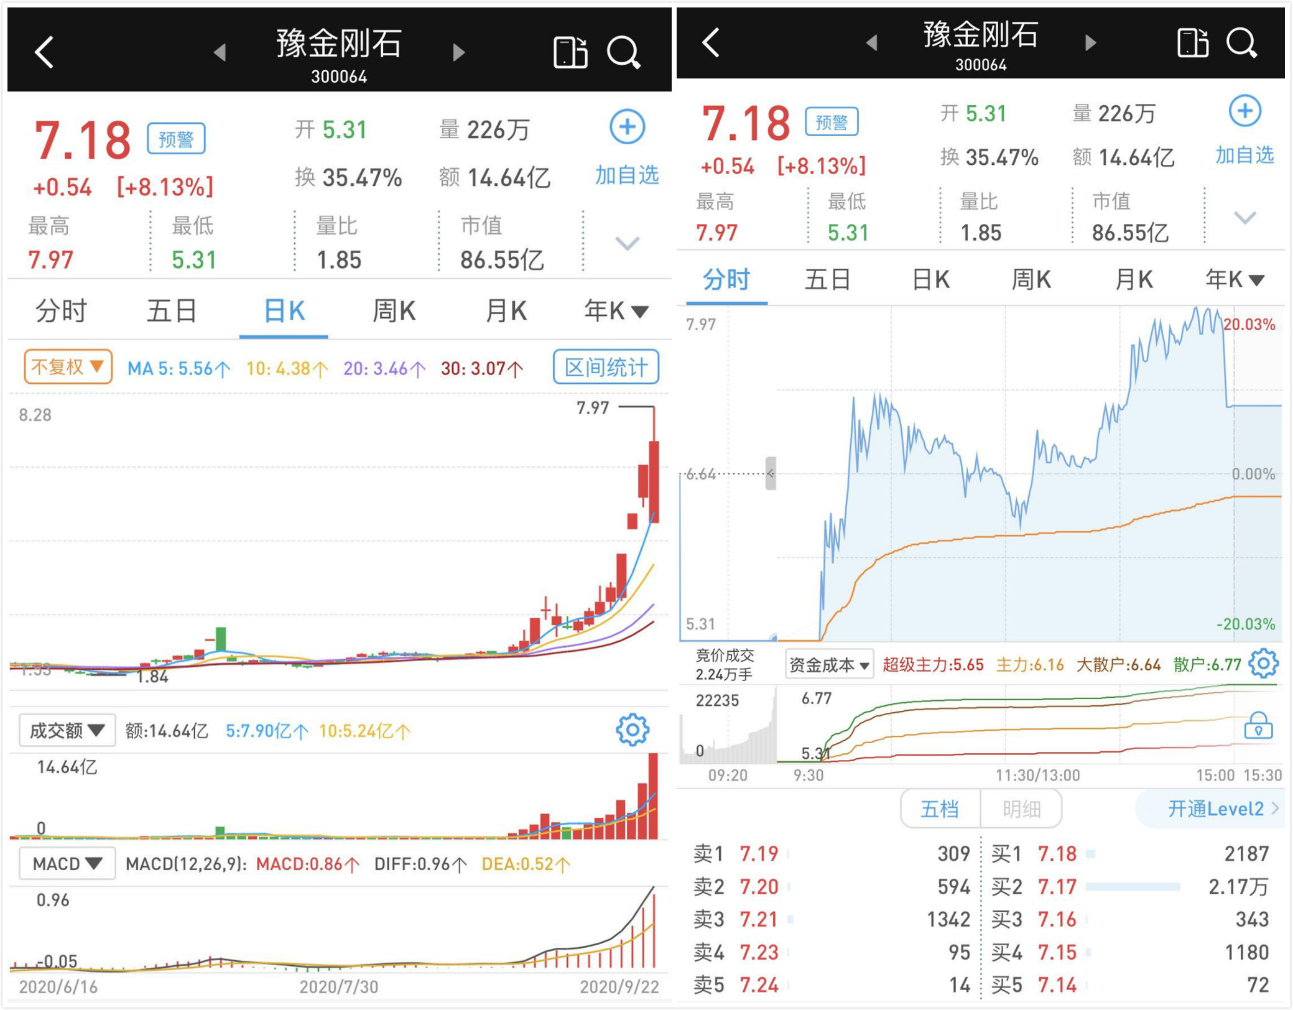Open landscape view icon in right panel
This screenshot has width=1293, height=1010.
click(1193, 42)
